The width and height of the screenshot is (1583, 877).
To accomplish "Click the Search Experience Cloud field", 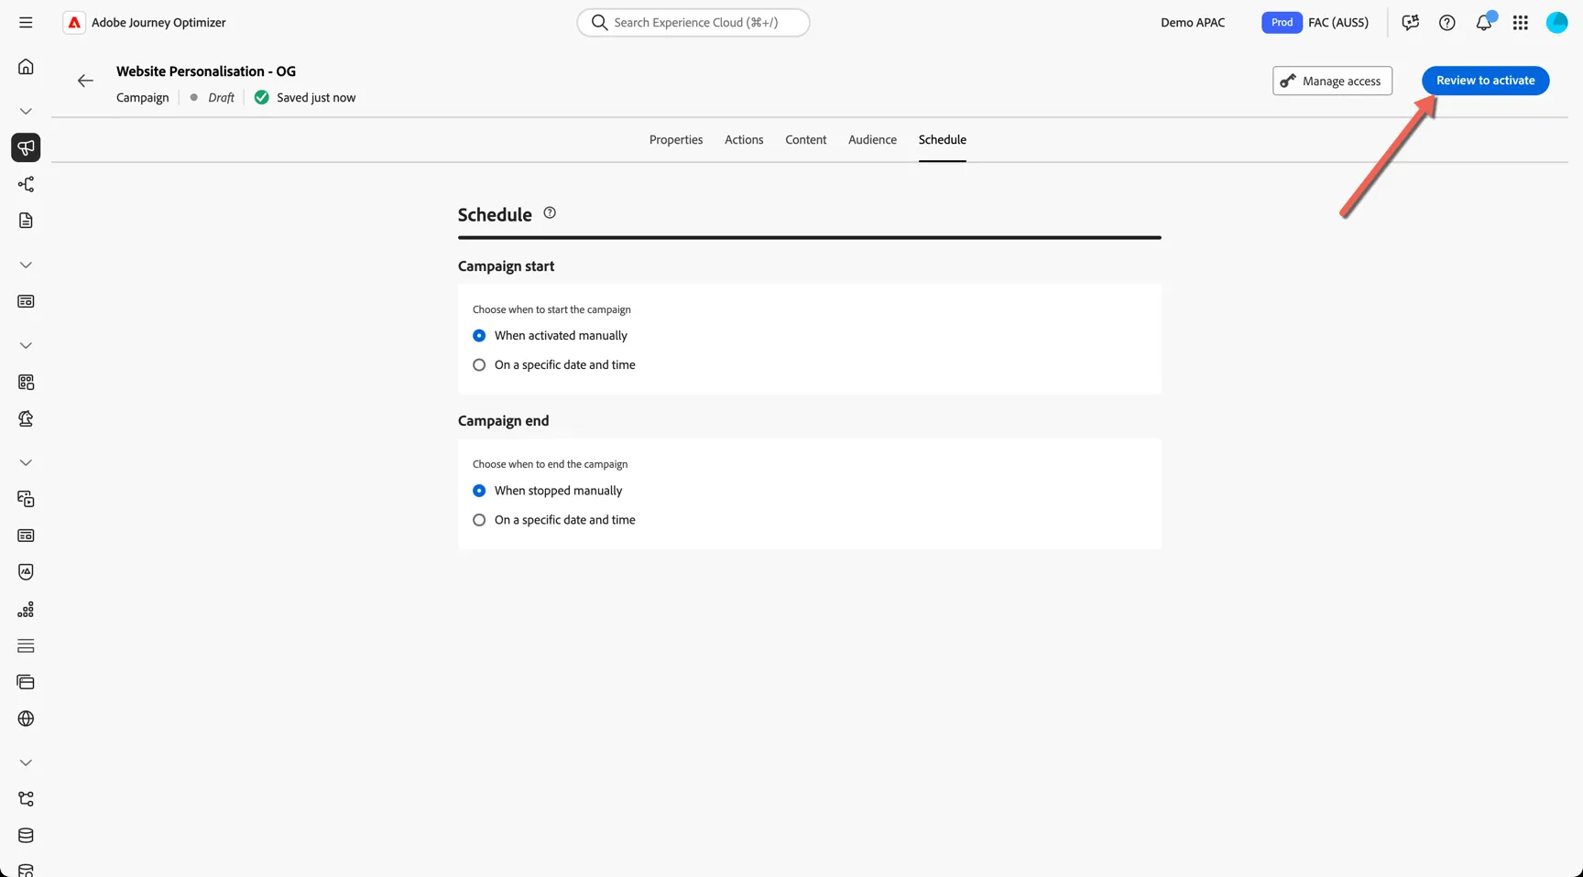I will tap(693, 22).
